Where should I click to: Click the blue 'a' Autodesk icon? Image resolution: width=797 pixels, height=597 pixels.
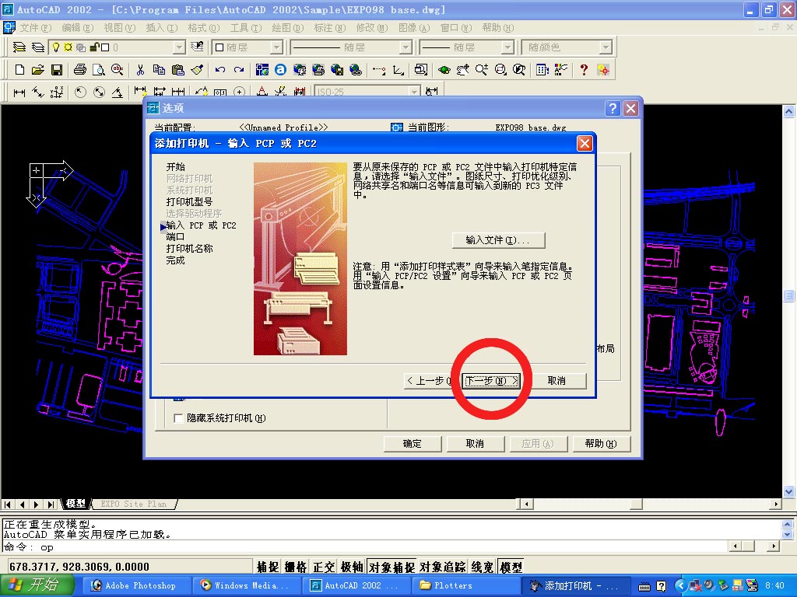tap(280, 70)
